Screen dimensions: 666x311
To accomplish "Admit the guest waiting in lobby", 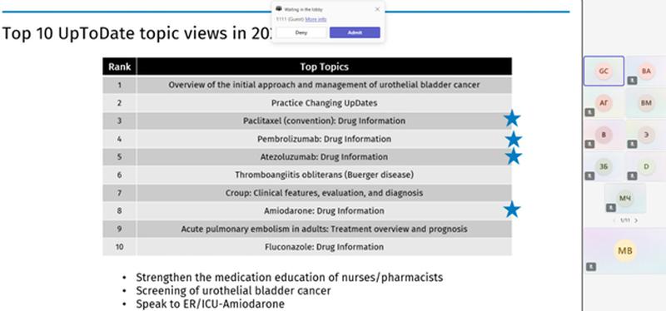I will (355, 32).
